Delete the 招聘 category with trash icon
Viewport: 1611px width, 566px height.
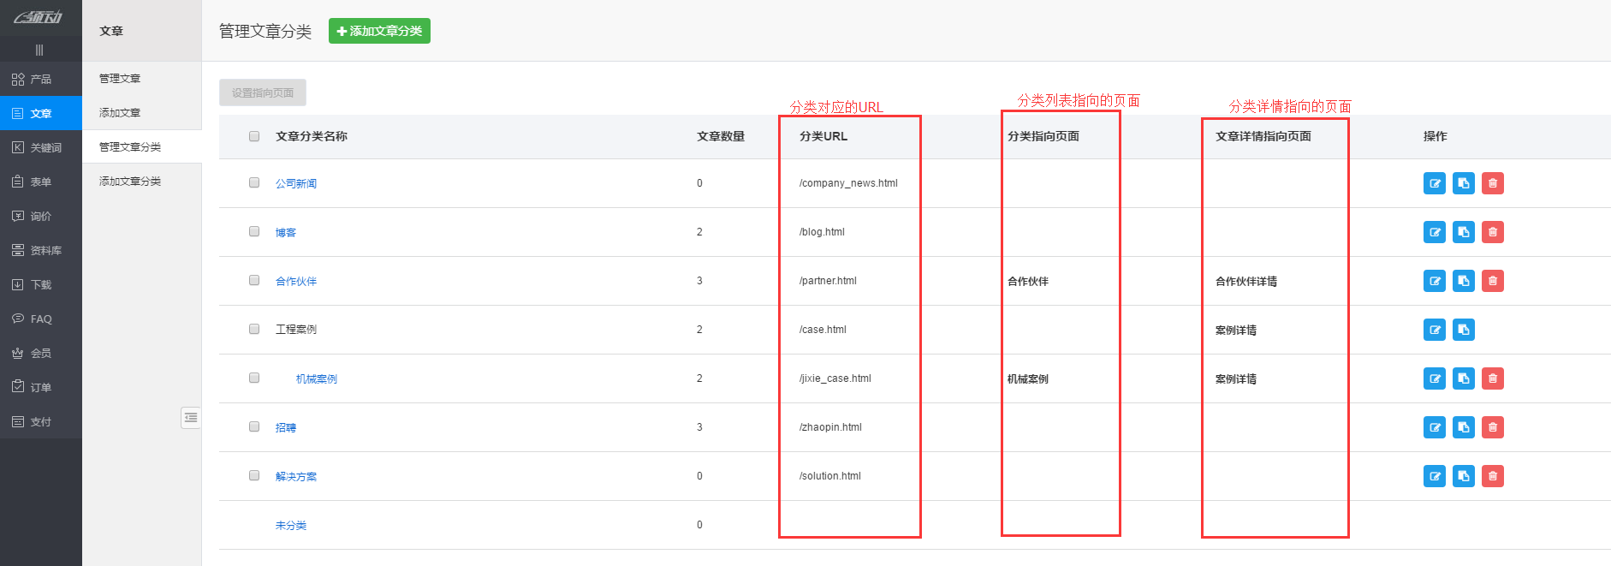point(1492,427)
